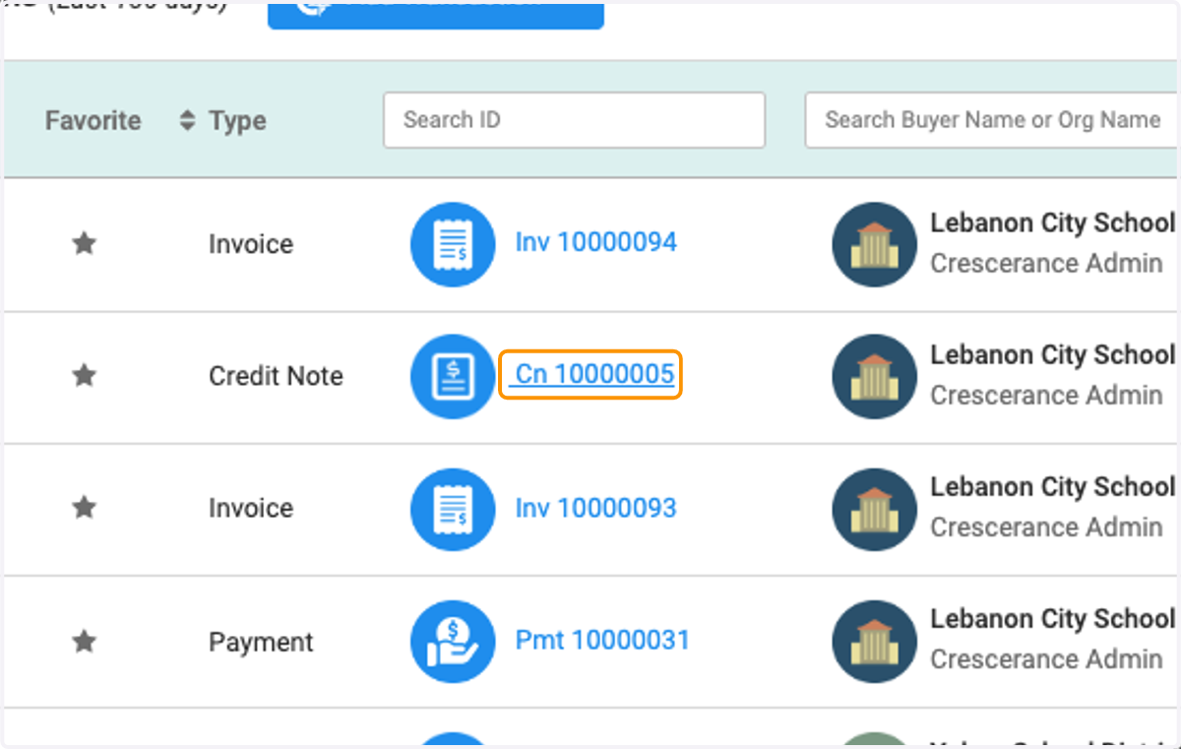
Task: Click invoice icon beside Inv 10000093
Action: 453,508
